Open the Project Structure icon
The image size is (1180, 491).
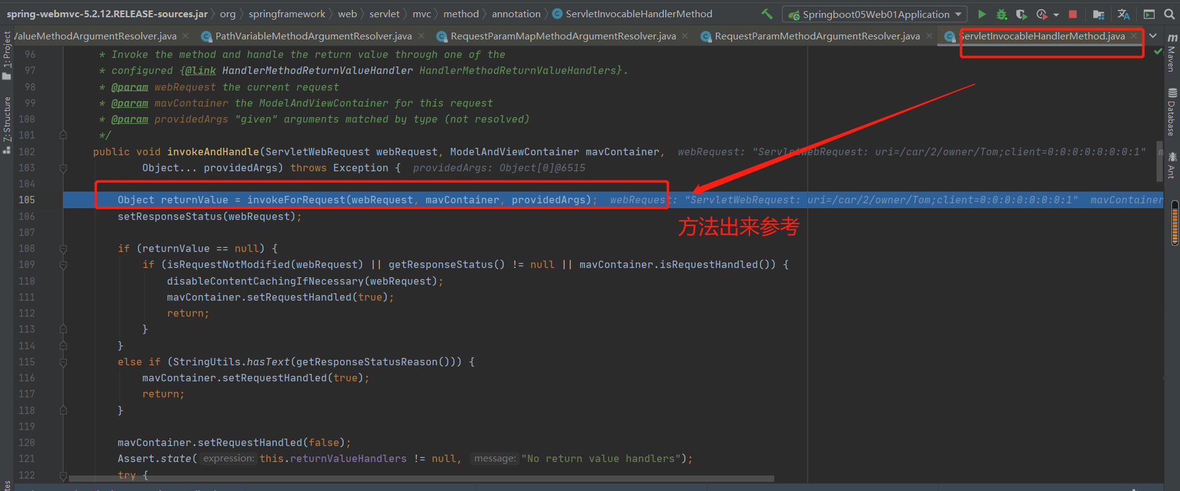(x=1098, y=14)
